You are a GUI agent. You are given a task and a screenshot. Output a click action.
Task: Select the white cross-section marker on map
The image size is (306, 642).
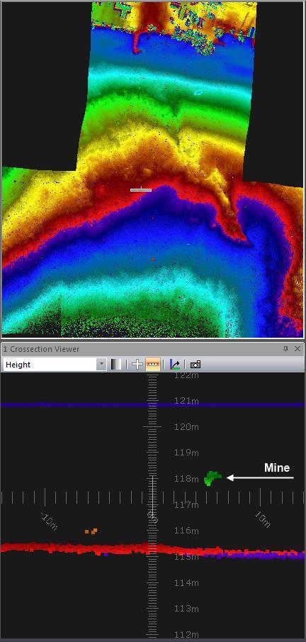click(x=141, y=189)
